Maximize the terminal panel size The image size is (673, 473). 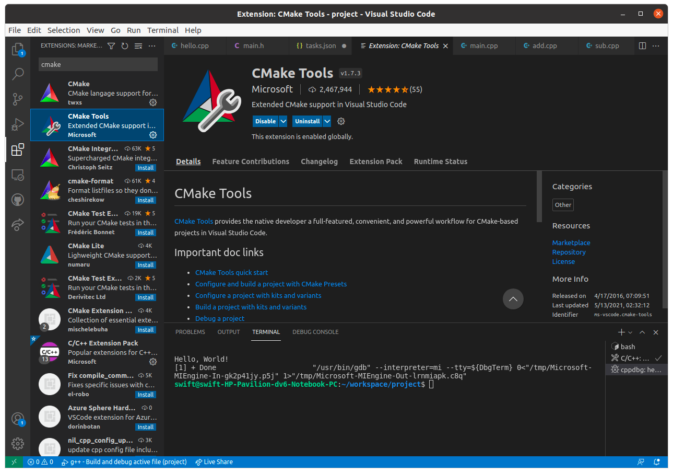642,332
